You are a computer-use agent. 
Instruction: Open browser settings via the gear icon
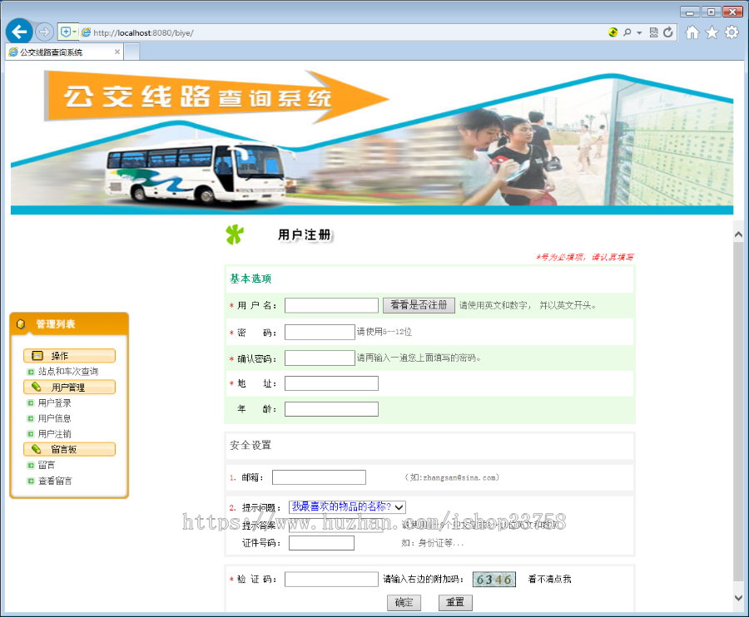pyautogui.click(x=731, y=32)
